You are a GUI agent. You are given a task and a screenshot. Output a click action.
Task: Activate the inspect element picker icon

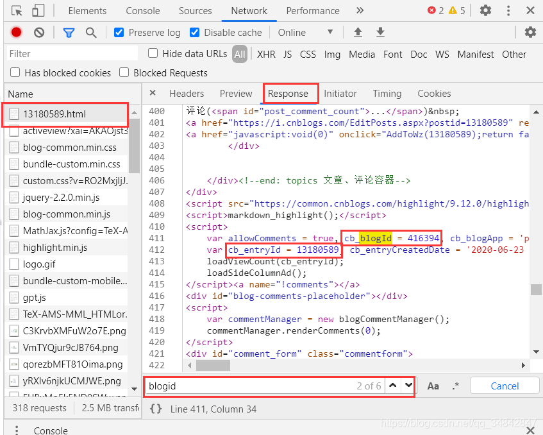(17, 11)
